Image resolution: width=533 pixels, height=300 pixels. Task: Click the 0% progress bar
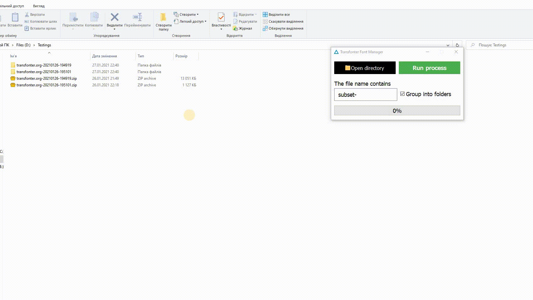click(397, 111)
